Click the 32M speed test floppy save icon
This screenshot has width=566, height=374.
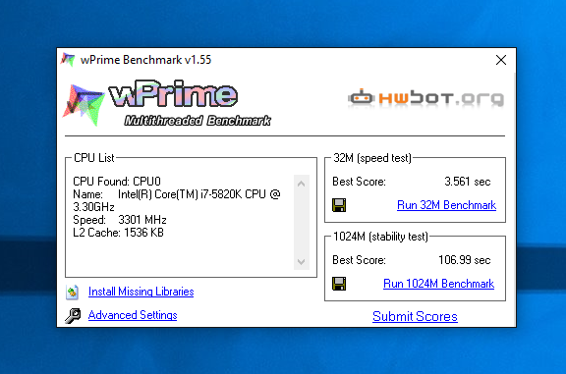(x=339, y=205)
